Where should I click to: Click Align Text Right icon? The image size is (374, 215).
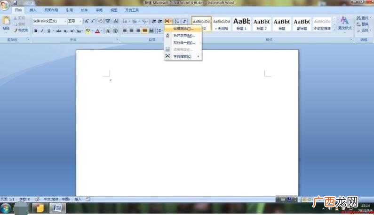point(138,31)
